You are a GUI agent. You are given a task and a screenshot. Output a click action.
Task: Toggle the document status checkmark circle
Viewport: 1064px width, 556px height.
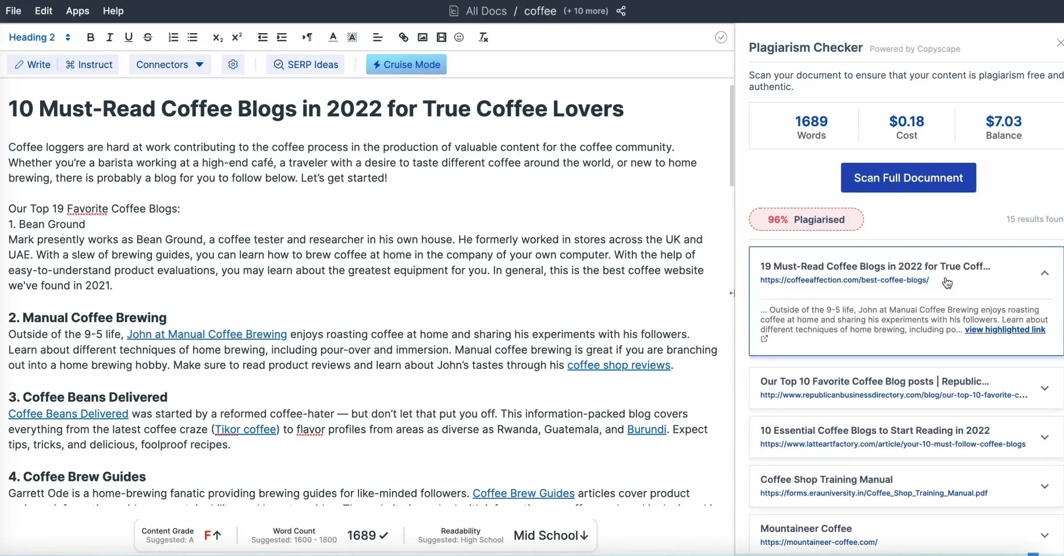(721, 37)
